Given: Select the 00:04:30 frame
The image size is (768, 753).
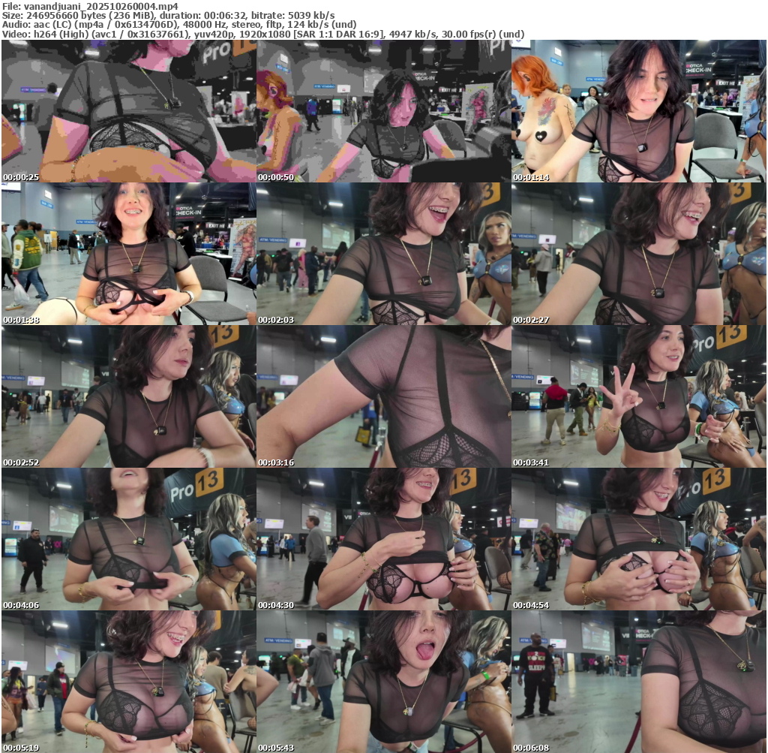Looking at the screenshot, I should (383, 539).
